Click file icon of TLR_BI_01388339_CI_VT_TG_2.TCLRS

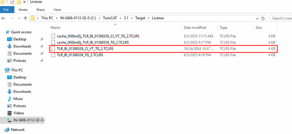[53, 49]
